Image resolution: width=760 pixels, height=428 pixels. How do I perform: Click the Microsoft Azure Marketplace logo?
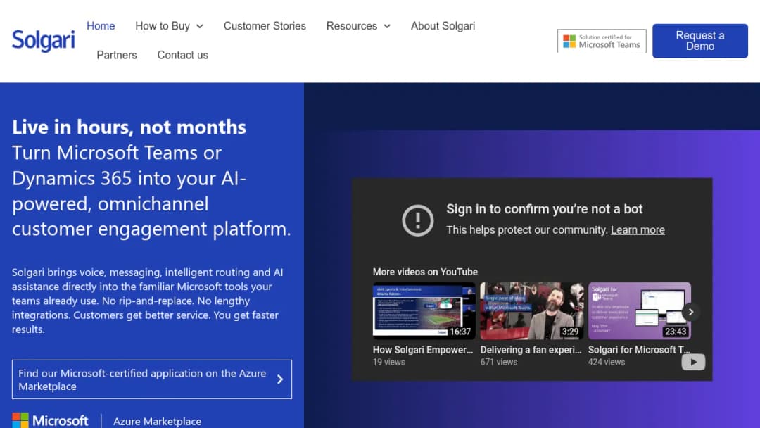pyautogui.click(x=107, y=421)
